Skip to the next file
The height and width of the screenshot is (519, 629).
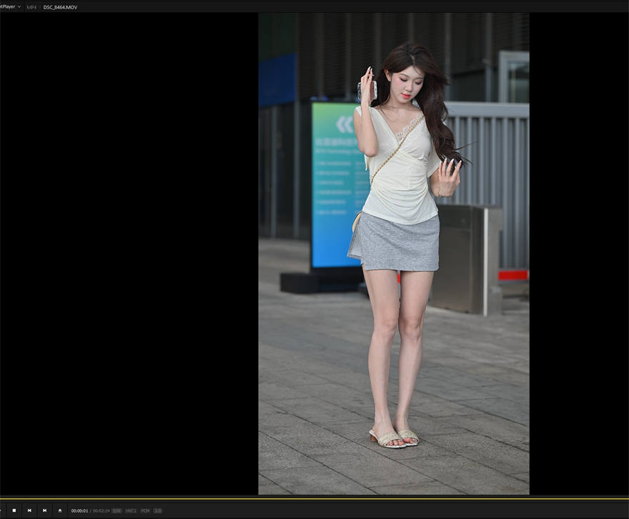(x=44, y=510)
